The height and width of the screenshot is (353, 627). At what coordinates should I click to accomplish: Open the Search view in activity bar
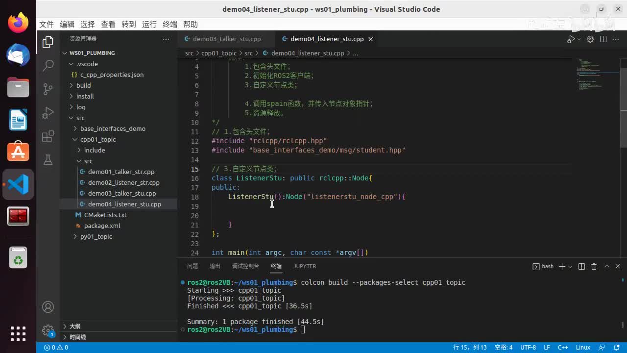click(48, 66)
